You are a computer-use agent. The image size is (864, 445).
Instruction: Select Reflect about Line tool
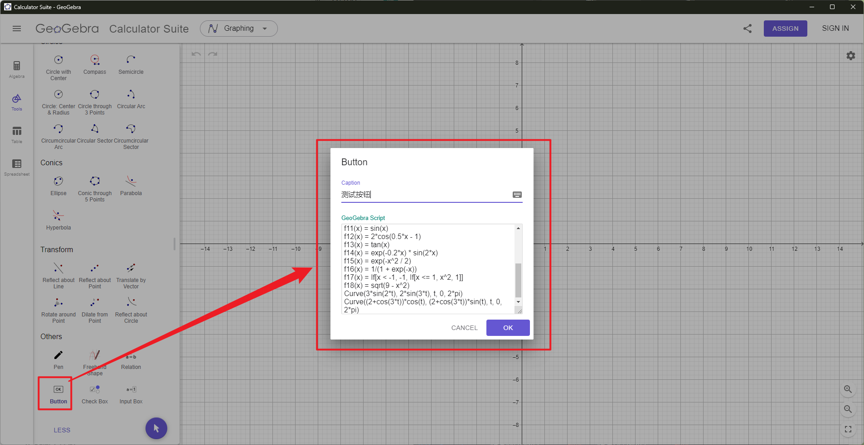click(58, 276)
